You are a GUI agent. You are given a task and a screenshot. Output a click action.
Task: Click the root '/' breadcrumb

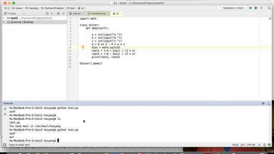[7, 8]
